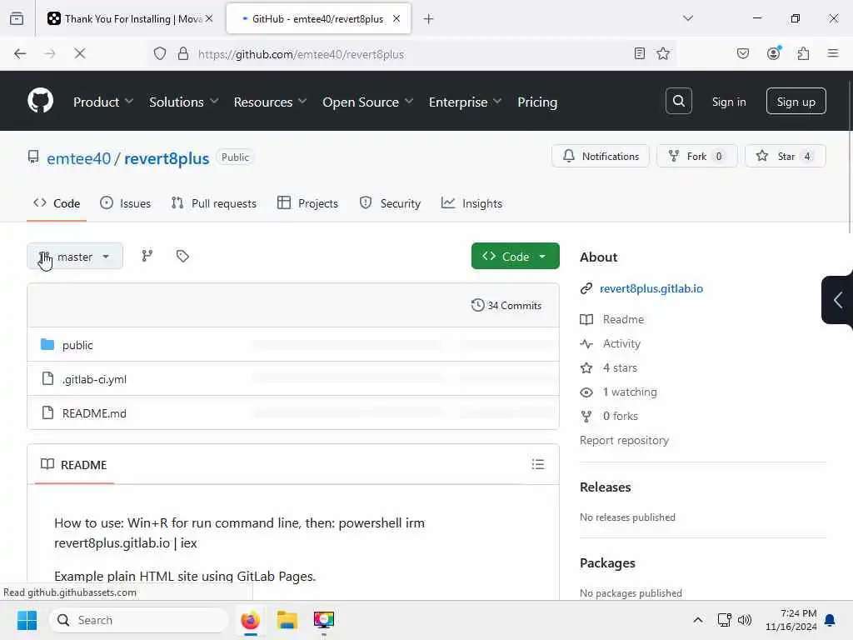Open the GitHub logo homepage
853x640 pixels.
40,101
